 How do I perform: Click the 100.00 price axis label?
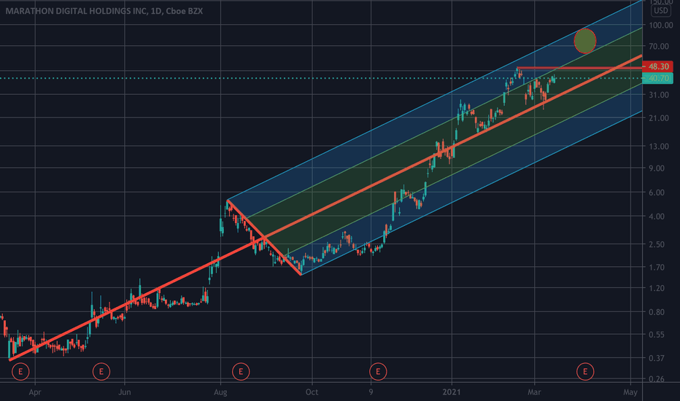coord(661,25)
